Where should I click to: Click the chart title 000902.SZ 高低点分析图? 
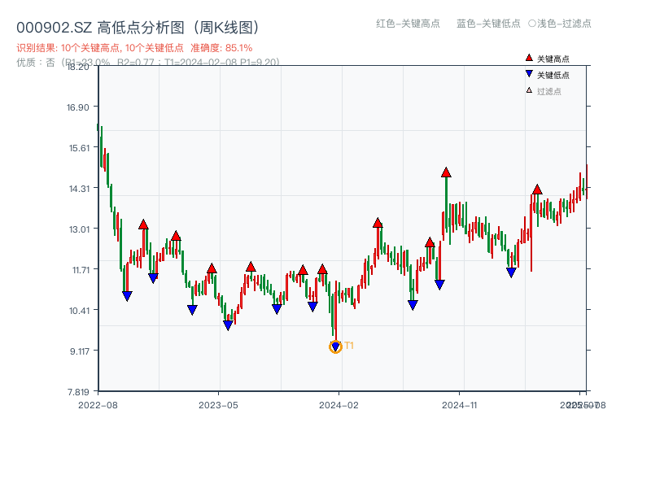coord(138,28)
